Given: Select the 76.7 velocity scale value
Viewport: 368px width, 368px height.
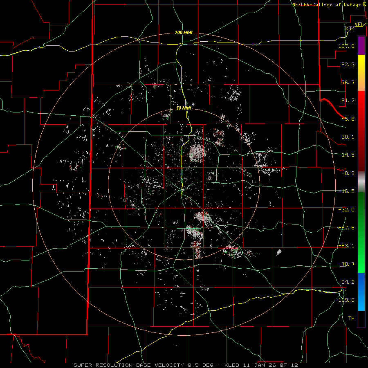Looking at the screenshot, I should coord(348,82).
